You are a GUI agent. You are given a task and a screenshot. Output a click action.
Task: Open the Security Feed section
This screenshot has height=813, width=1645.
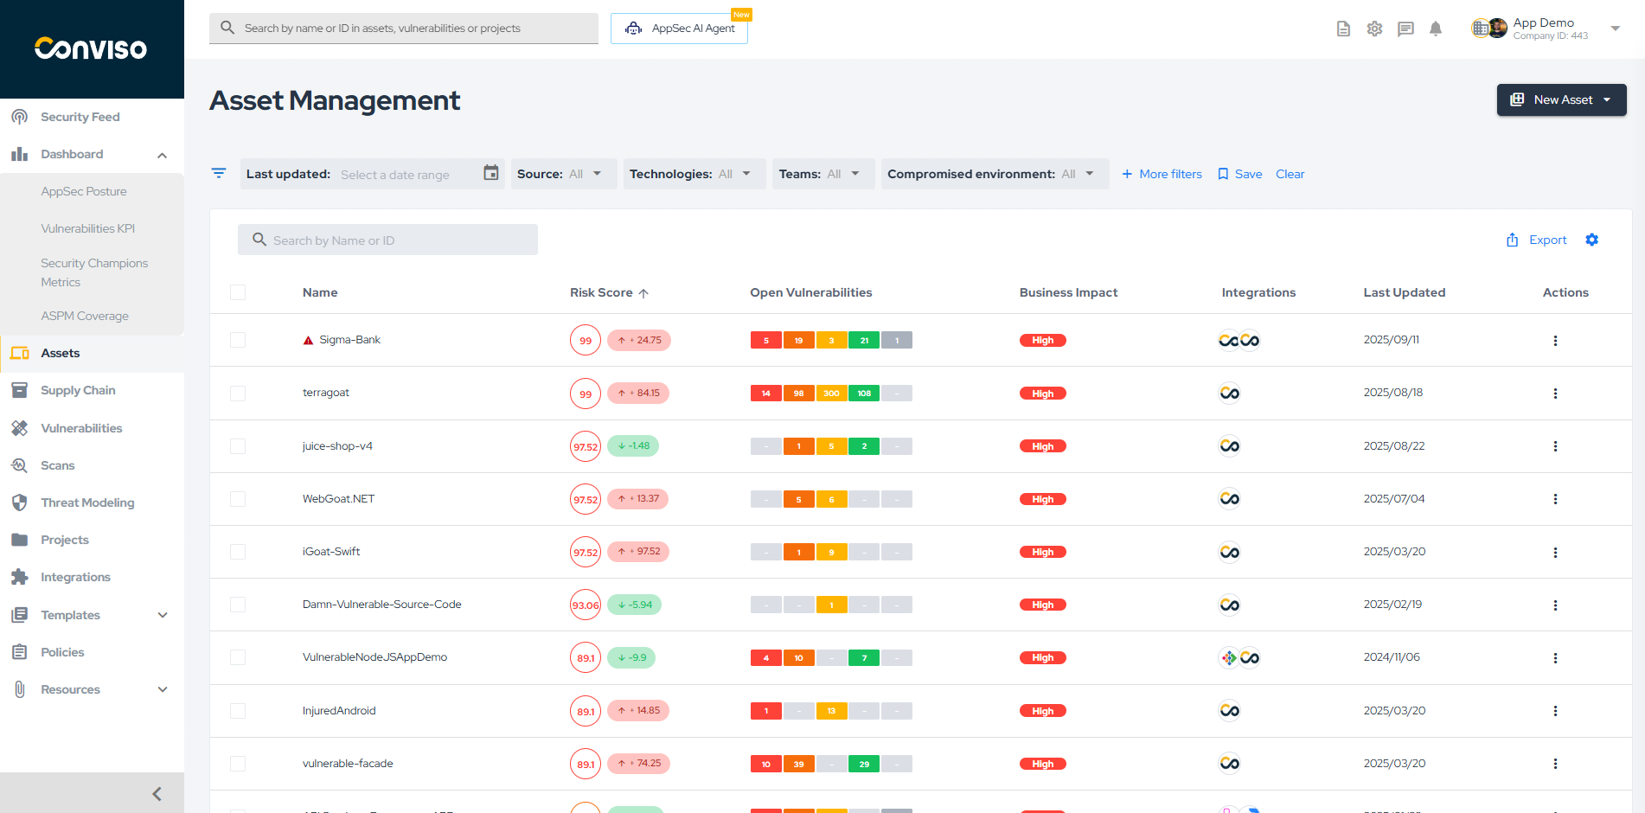click(80, 116)
